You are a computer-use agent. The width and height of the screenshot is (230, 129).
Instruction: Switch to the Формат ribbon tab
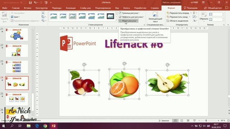click(x=171, y=8)
